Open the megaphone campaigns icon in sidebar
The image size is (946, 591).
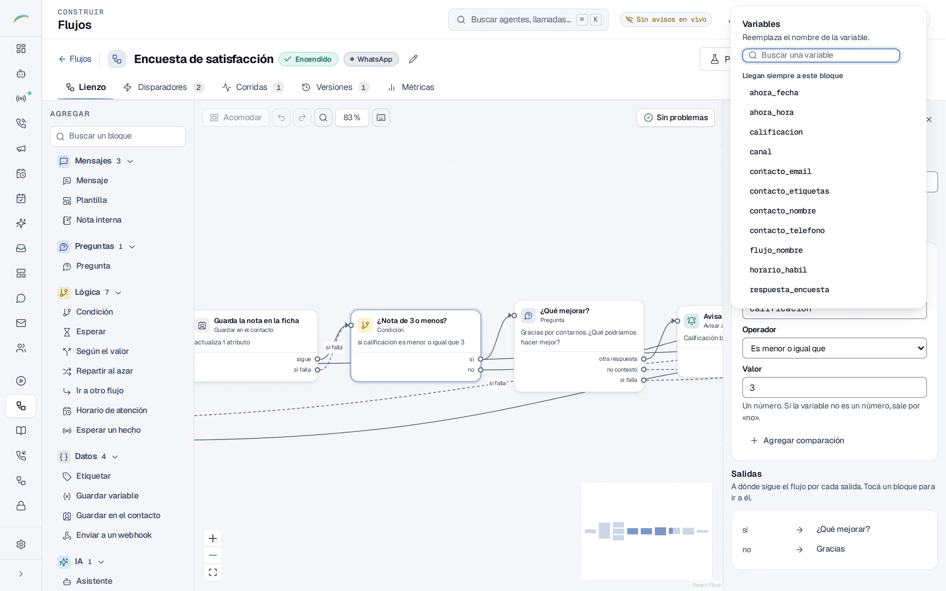point(21,148)
